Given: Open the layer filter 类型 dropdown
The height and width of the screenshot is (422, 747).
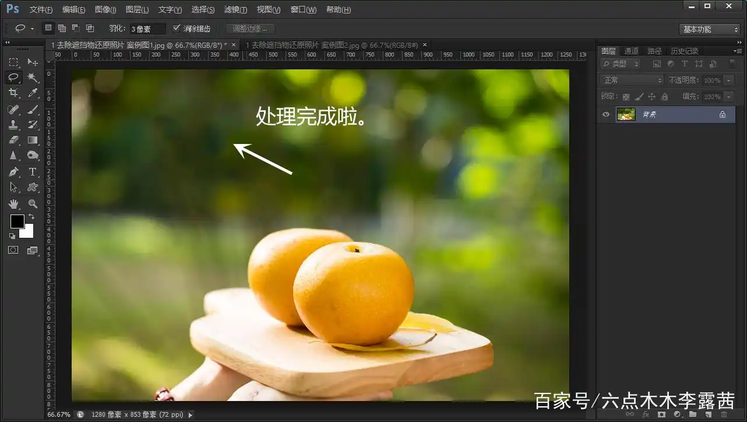Looking at the screenshot, I should click(619, 63).
